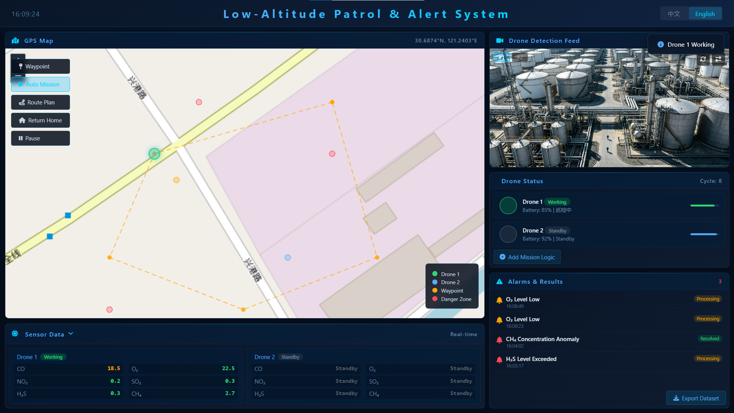Click Drone 1 CH₄ value 2.7

(x=230, y=393)
